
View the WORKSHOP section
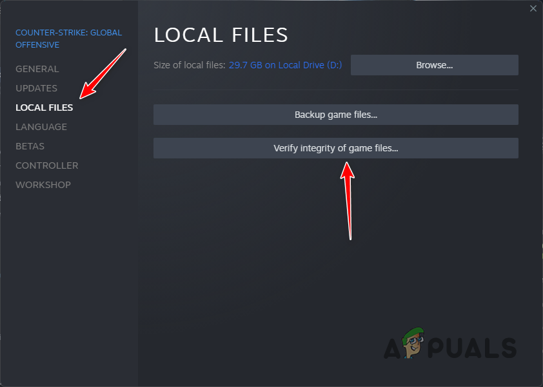coord(43,185)
